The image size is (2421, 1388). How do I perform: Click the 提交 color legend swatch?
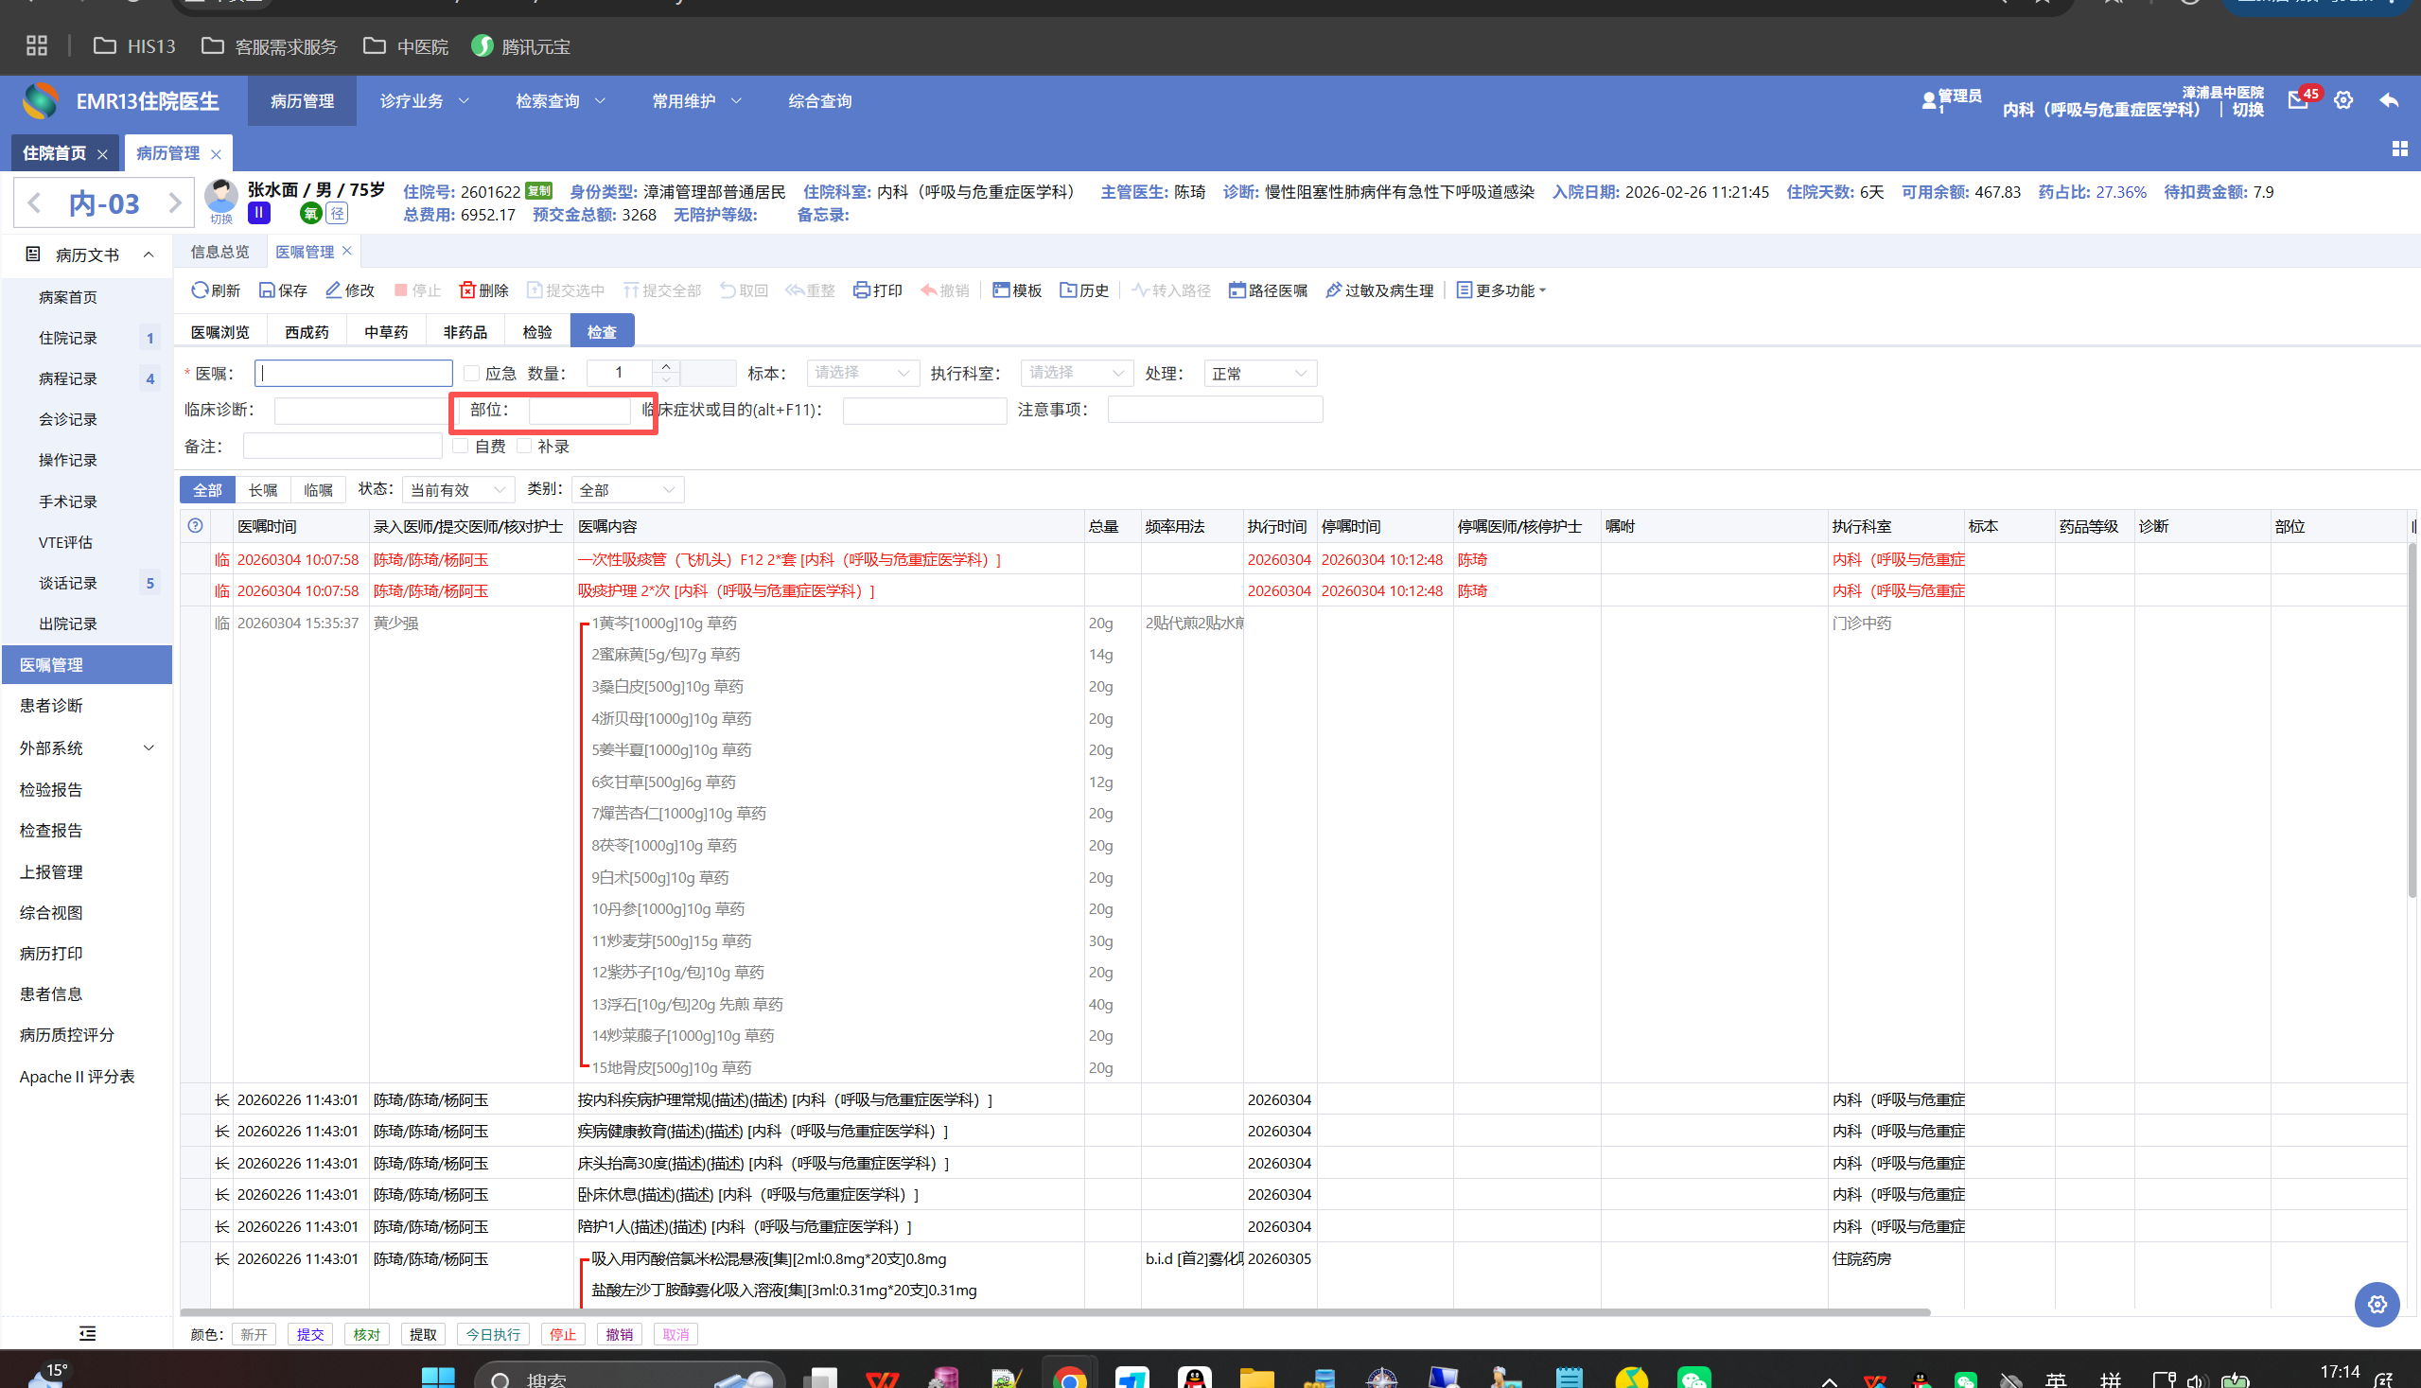(x=309, y=1334)
